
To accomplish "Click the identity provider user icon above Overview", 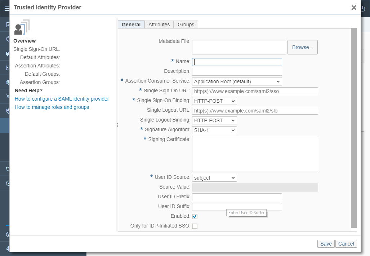I will (22, 27).
